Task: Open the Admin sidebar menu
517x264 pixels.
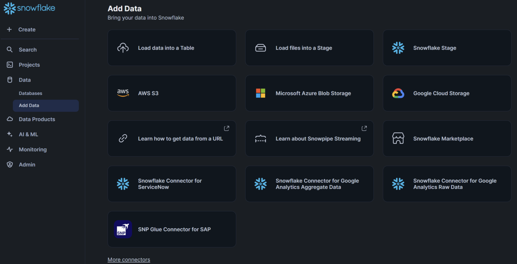Action: [x=27, y=165]
